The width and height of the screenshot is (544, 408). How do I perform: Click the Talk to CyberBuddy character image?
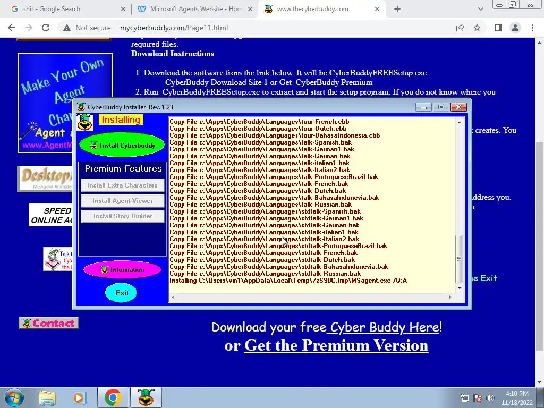click(57, 259)
